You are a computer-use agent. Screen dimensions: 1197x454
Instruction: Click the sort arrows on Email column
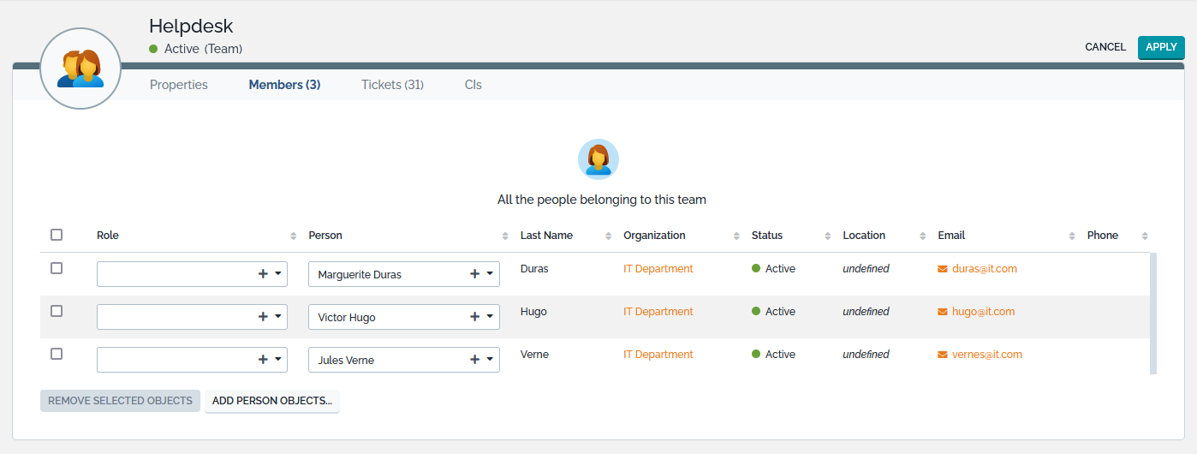1073,236
